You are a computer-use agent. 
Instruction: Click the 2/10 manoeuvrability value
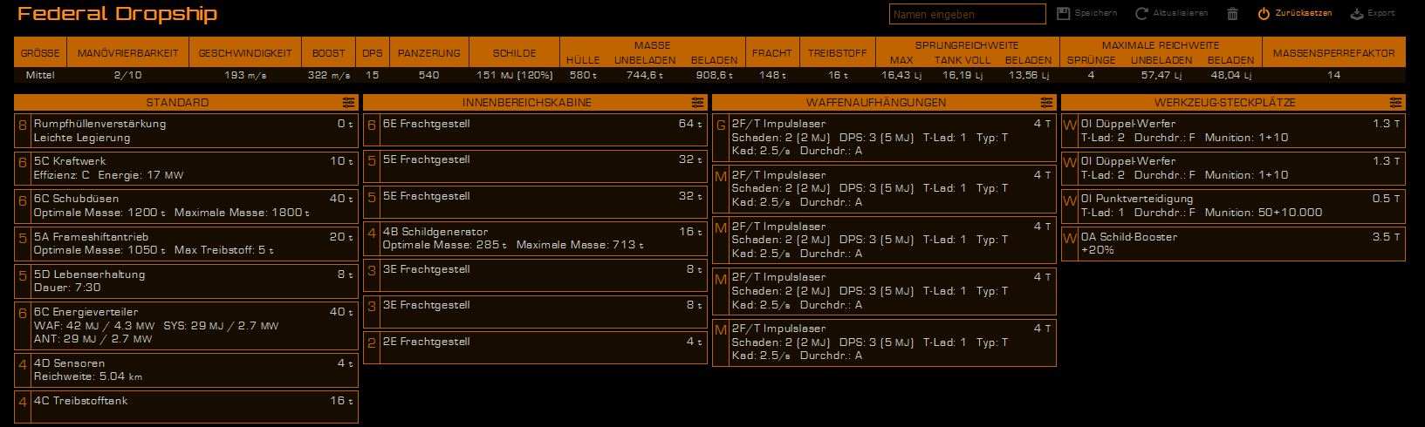[127, 76]
